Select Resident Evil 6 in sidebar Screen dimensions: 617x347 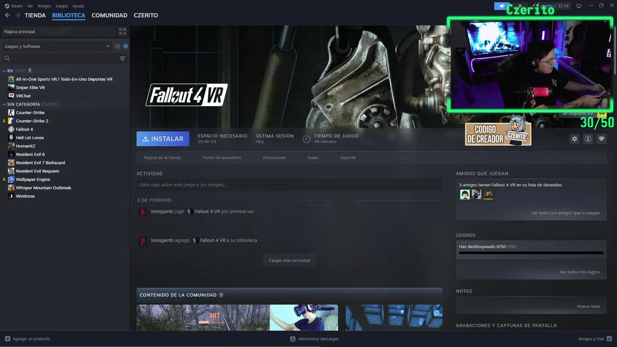coord(30,154)
